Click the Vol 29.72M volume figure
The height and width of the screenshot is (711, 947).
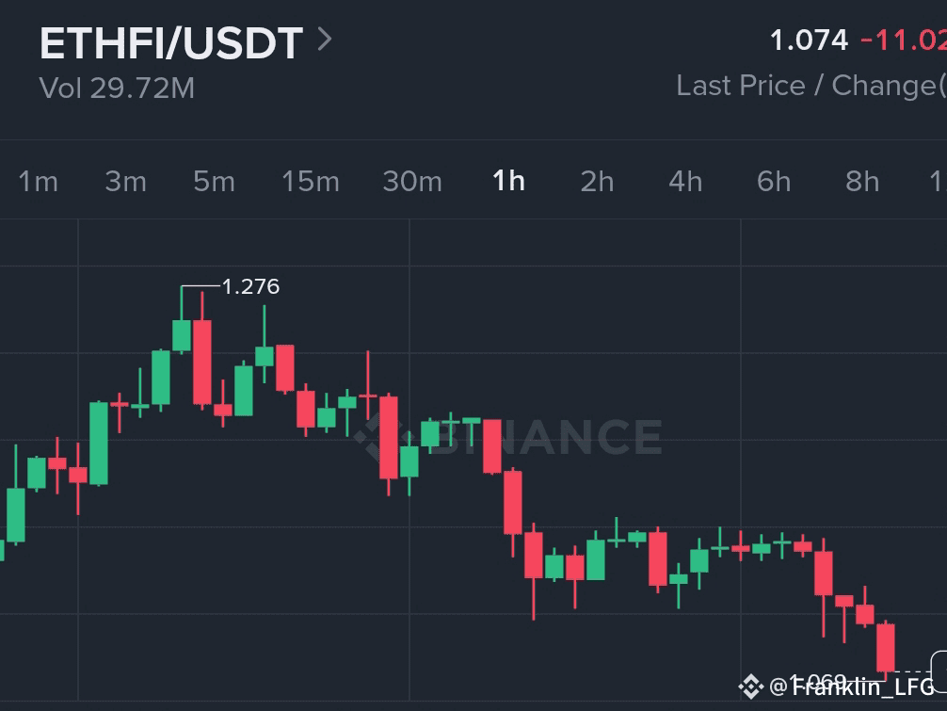coord(117,89)
